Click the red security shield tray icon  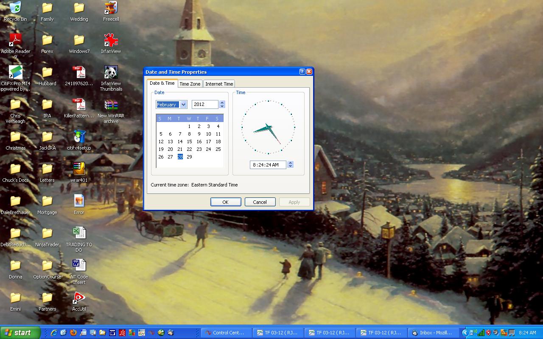(x=489, y=333)
